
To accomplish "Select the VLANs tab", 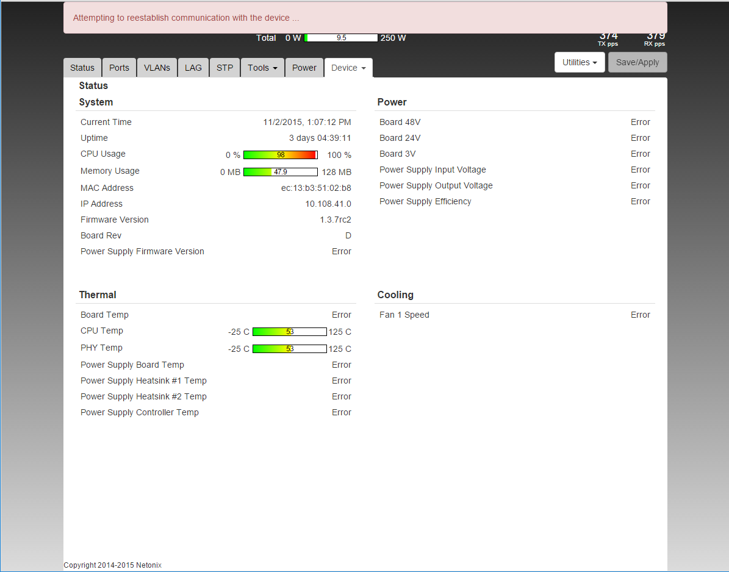I will (157, 68).
